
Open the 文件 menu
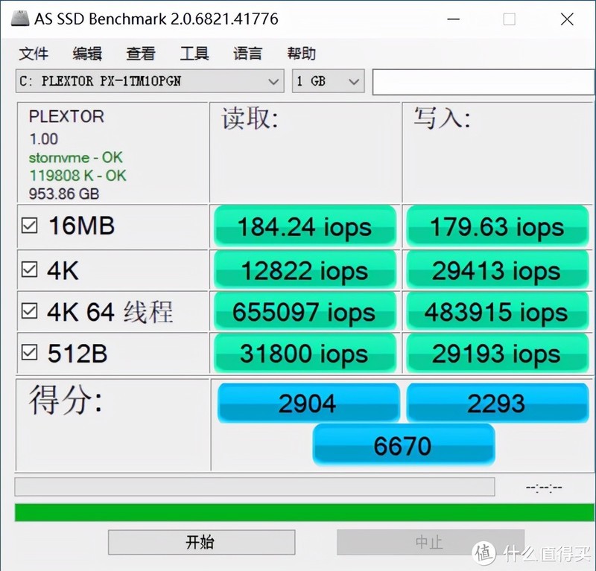click(34, 54)
